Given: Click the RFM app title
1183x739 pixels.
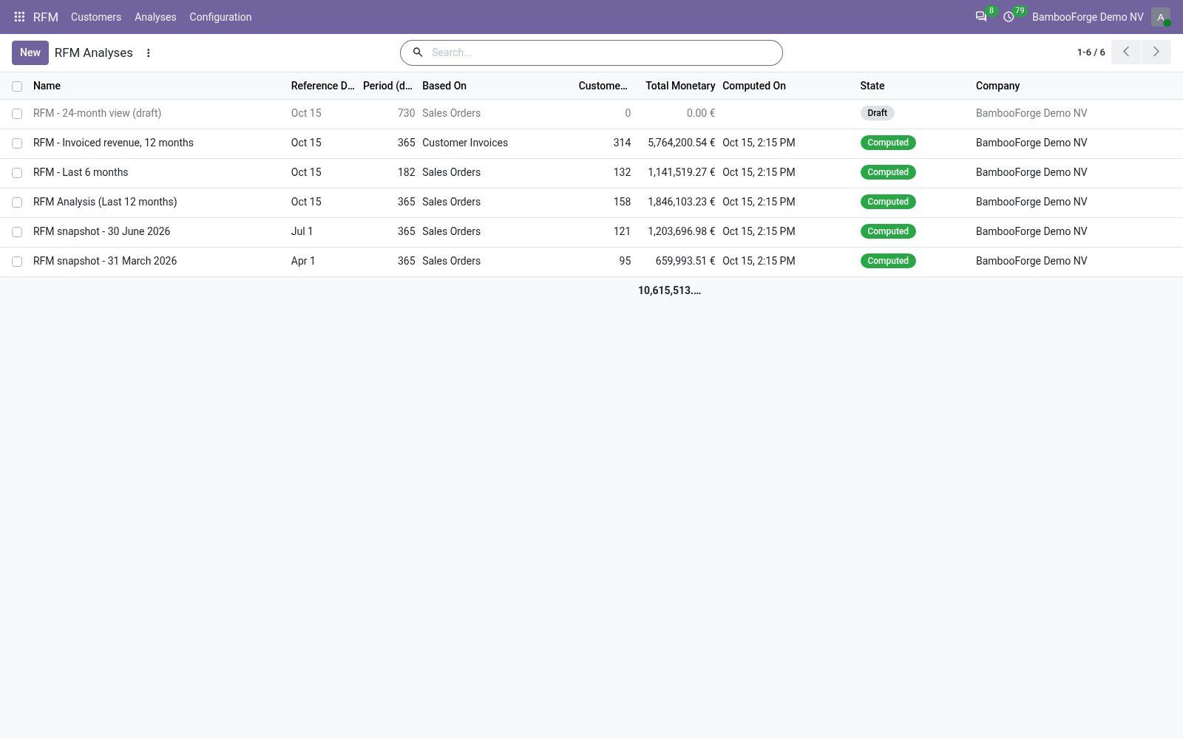Looking at the screenshot, I should (x=46, y=17).
